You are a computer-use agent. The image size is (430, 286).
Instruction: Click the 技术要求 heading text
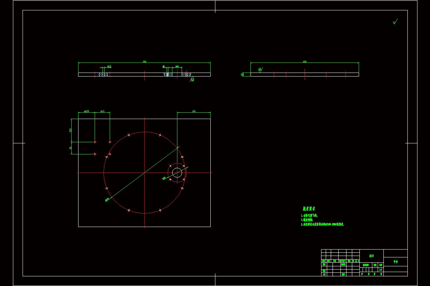click(309, 209)
